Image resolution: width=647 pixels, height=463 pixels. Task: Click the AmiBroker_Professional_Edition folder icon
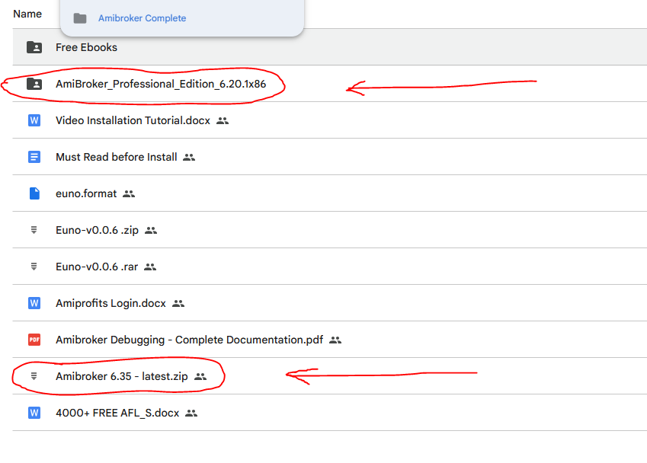[34, 84]
